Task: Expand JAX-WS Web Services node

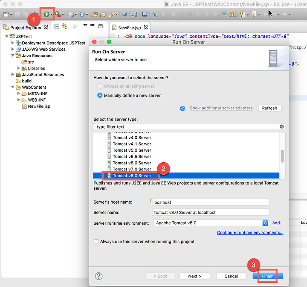Action: click(13, 49)
